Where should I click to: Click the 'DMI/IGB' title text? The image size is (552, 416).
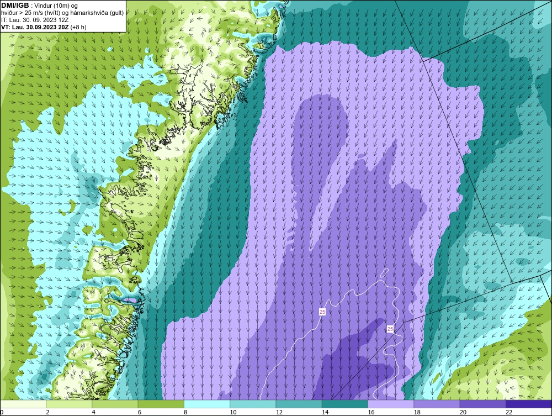click(x=15, y=6)
